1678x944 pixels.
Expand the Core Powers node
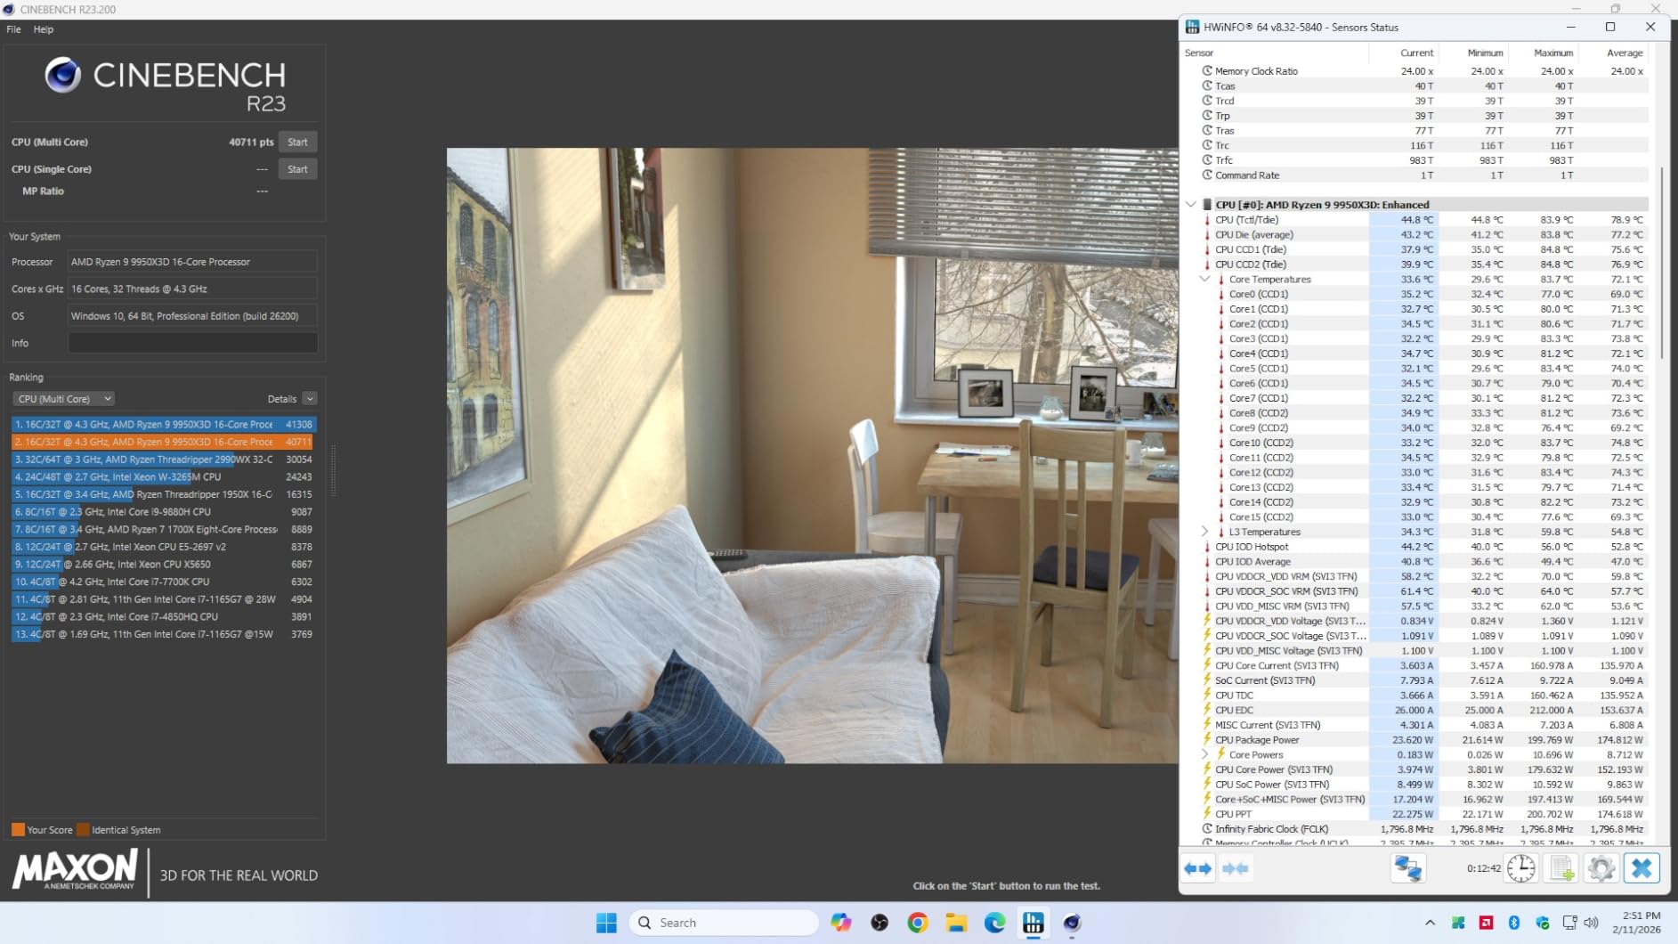pos(1204,754)
